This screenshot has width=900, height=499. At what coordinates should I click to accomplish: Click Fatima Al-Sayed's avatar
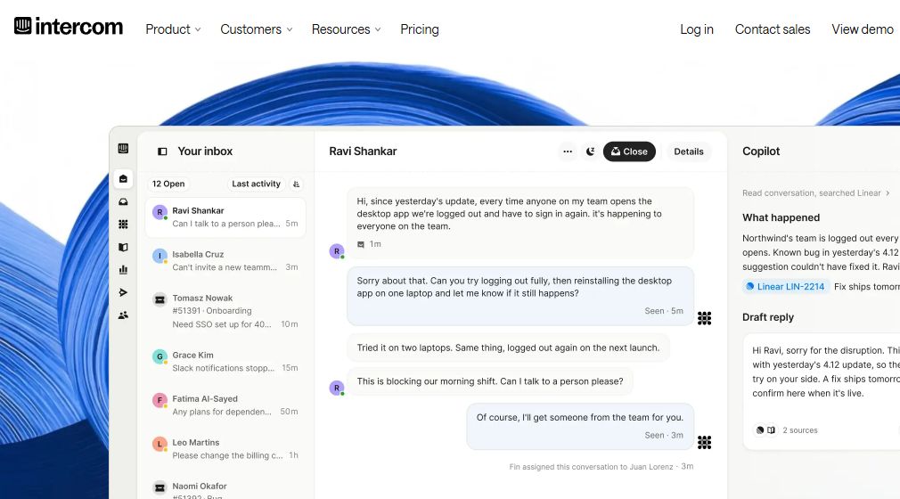[x=160, y=400]
